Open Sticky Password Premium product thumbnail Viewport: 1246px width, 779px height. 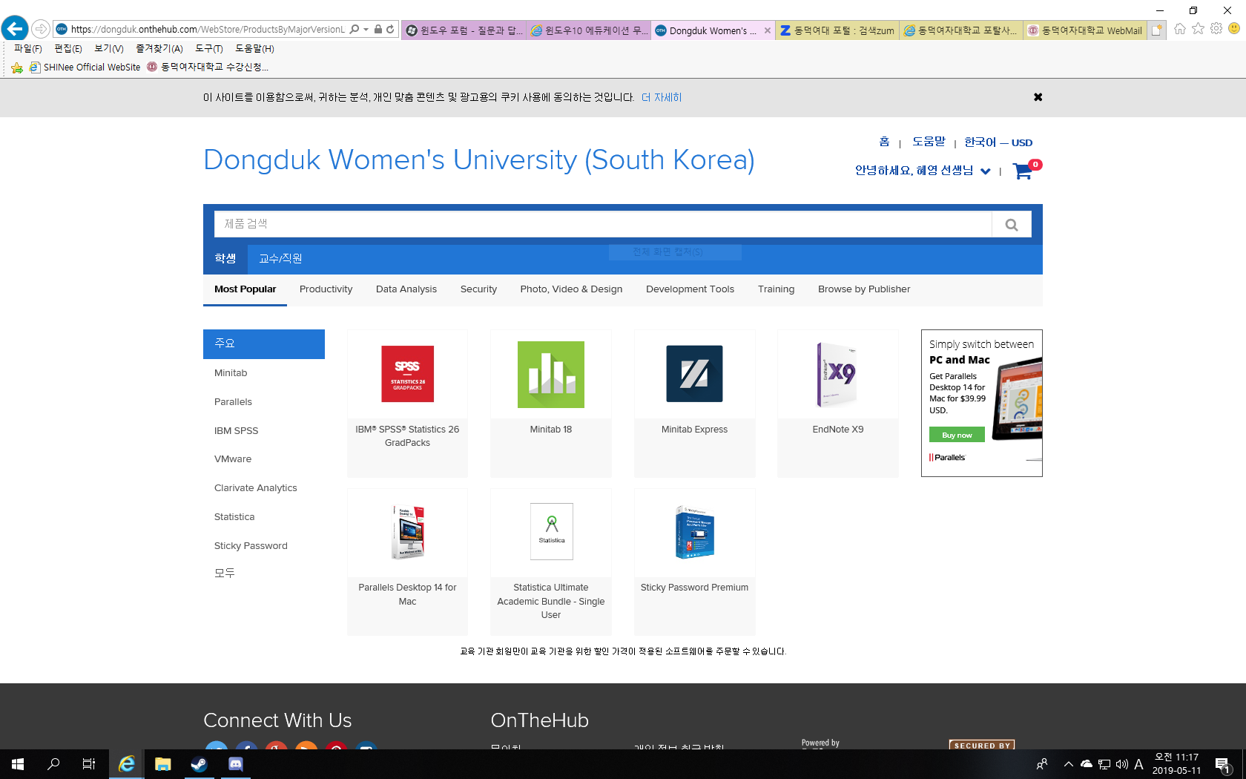[694, 532]
